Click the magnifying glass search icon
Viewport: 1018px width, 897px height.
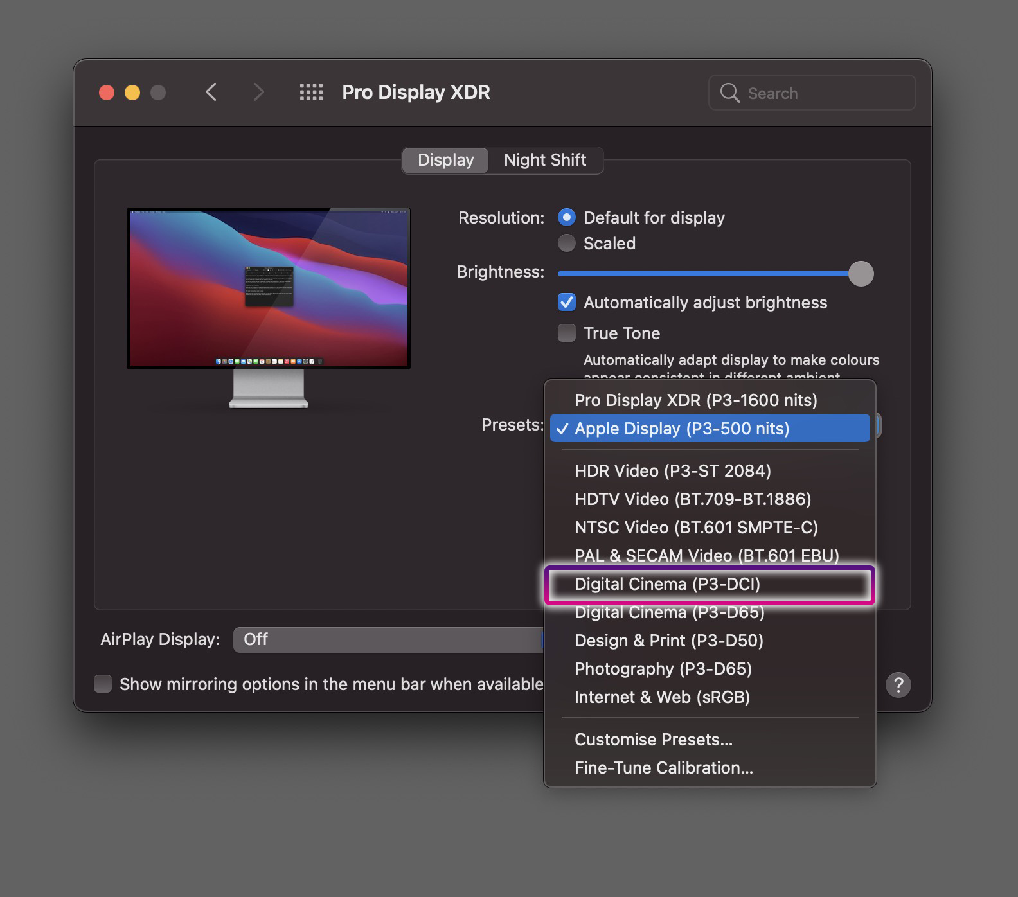(729, 93)
